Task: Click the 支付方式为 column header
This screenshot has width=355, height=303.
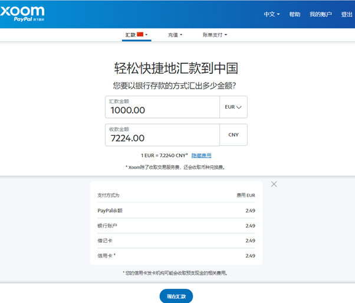Action: pos(109,196)
